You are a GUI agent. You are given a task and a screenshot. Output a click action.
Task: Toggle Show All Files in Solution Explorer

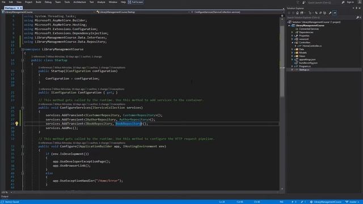coord(325,13)
